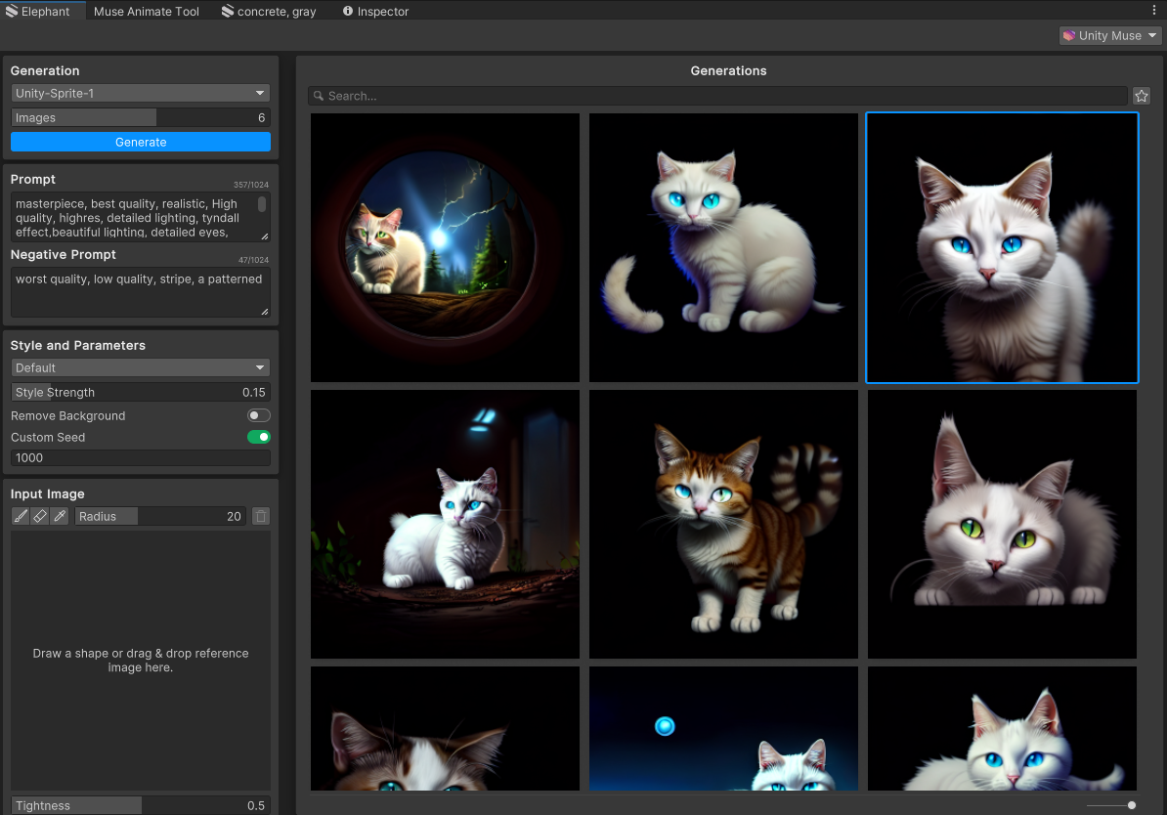Open the Default style dropdown
Image resolution: width=1167 pixels, height=815 pixels.
140,367
